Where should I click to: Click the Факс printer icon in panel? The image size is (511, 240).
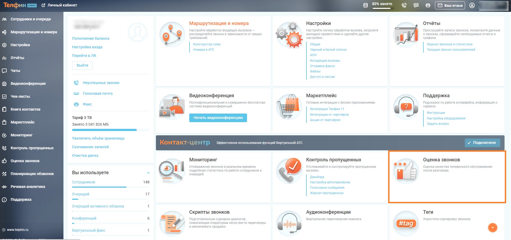pos(76,104)
